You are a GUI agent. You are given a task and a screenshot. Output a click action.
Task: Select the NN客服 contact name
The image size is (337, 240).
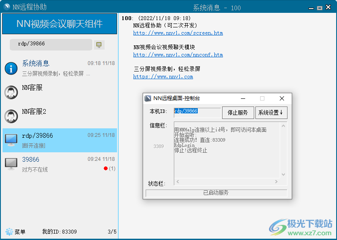[32, 88]
